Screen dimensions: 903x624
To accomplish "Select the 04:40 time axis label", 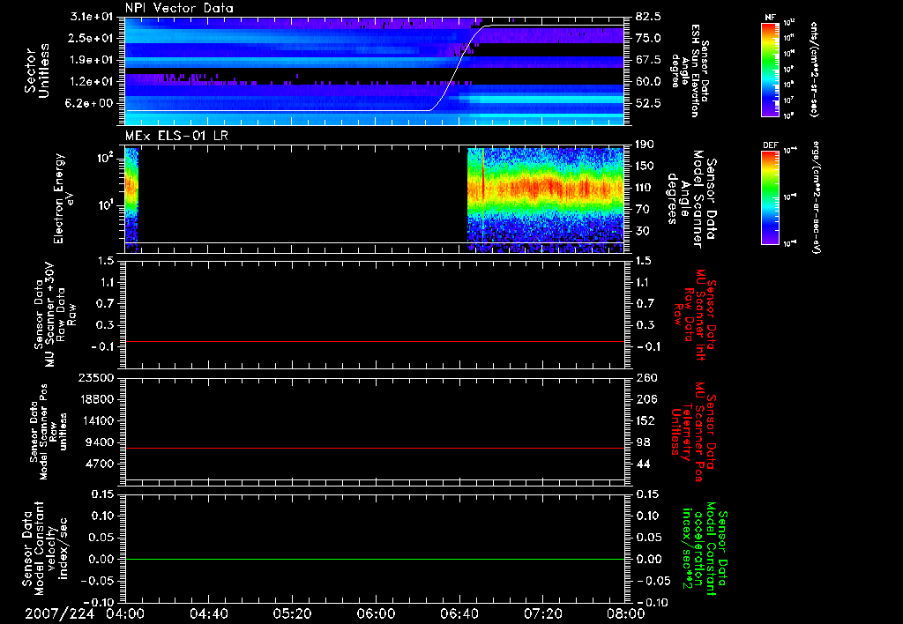I will [x=208, y=614].
